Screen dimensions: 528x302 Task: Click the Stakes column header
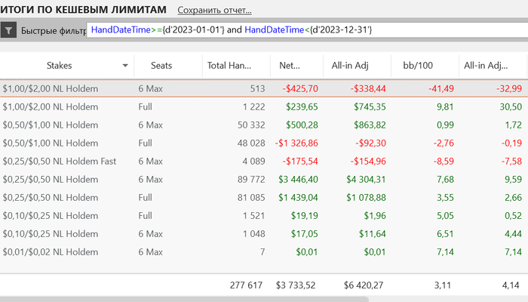(x=59, y=66)
